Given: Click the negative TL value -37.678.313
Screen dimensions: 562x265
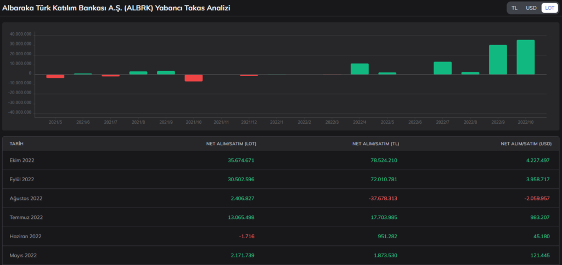Looking at the screenshot, I should [383, 198].
